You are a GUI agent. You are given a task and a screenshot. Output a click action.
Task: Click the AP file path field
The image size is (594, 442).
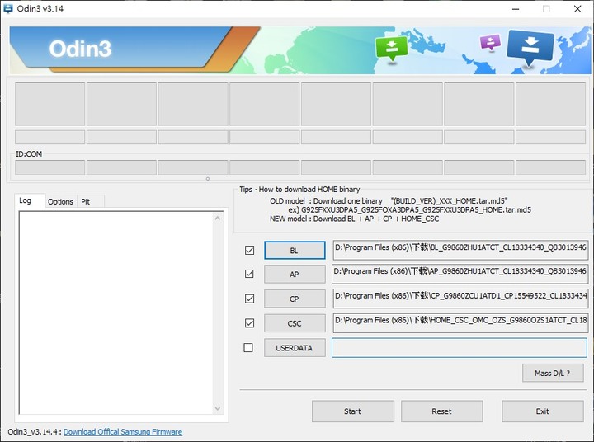click(460, 274)
